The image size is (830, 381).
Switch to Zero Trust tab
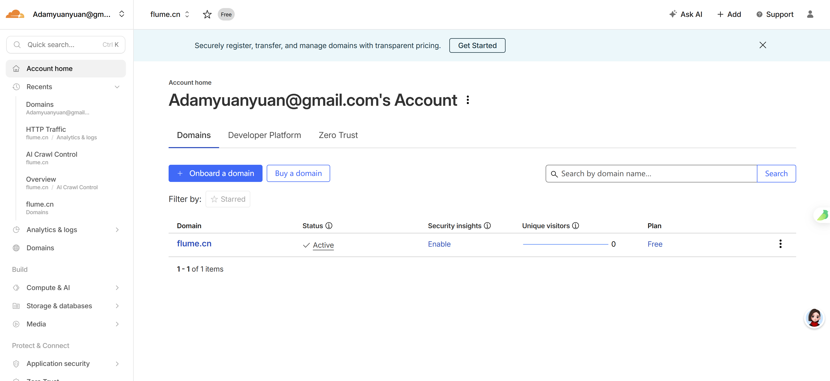point(338,135)
